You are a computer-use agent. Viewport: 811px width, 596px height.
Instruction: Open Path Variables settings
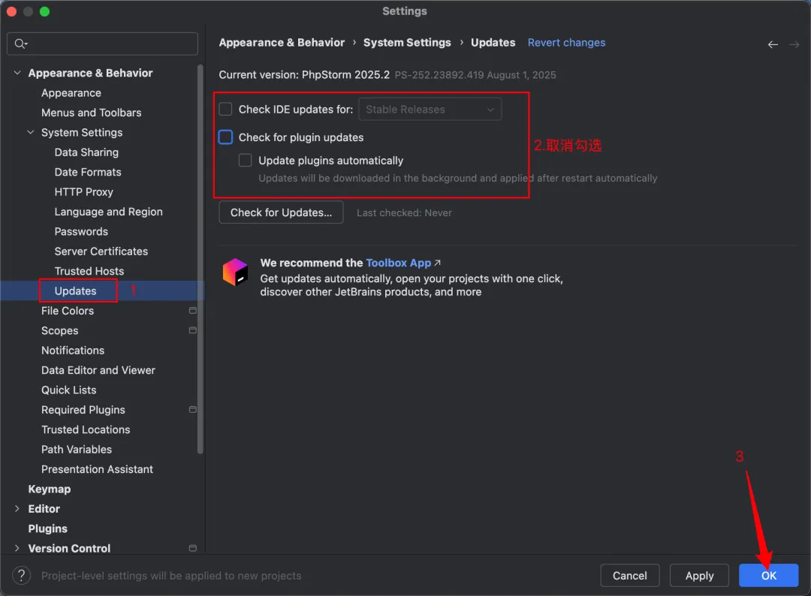77,450
